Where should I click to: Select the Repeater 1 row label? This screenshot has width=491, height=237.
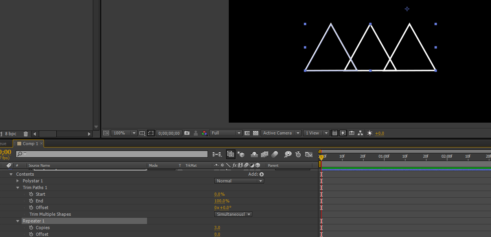[33, 221]
